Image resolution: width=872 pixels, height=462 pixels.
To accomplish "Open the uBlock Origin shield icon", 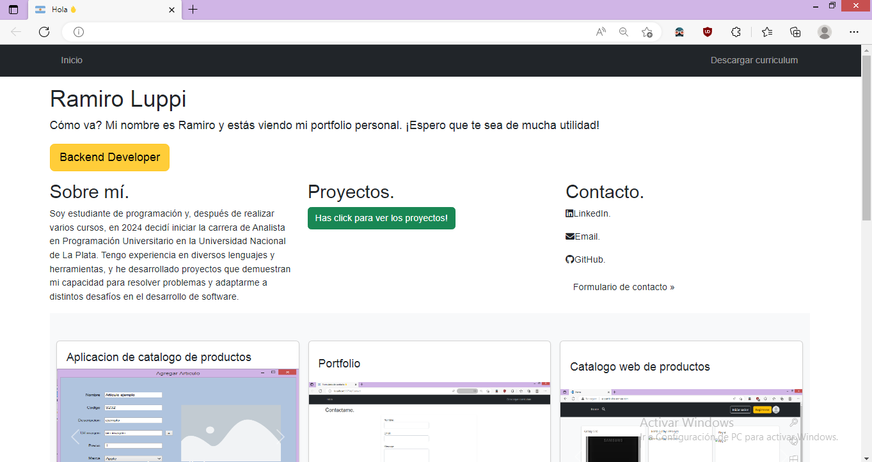I will [708, 32].
